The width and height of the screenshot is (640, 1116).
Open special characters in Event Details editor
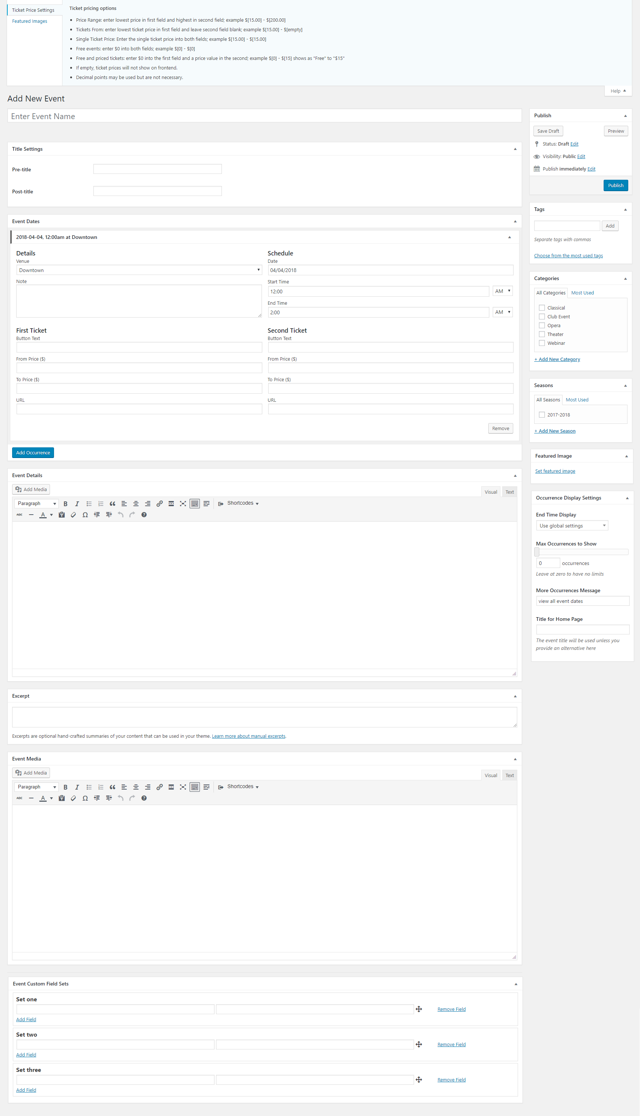(85, 515)
